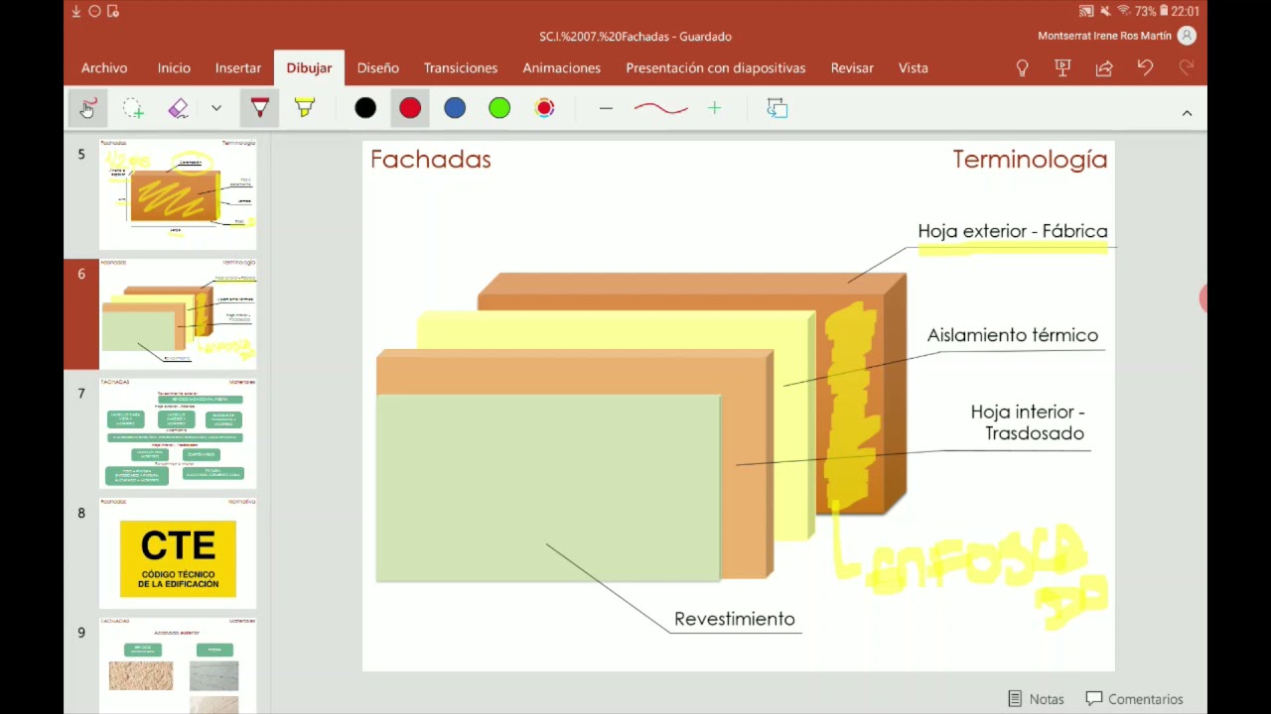Click the lightbulb Tell Me icon
Viewport: 1271px width, 714px height.
1022,67
